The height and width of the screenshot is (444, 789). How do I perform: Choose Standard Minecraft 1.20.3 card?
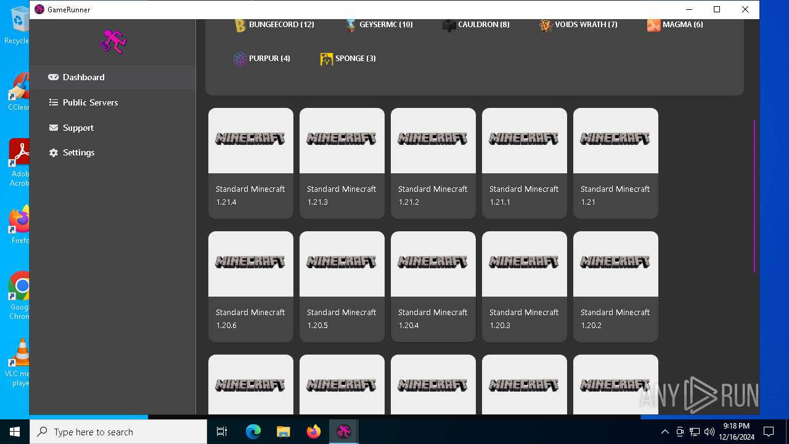point(525,287)
